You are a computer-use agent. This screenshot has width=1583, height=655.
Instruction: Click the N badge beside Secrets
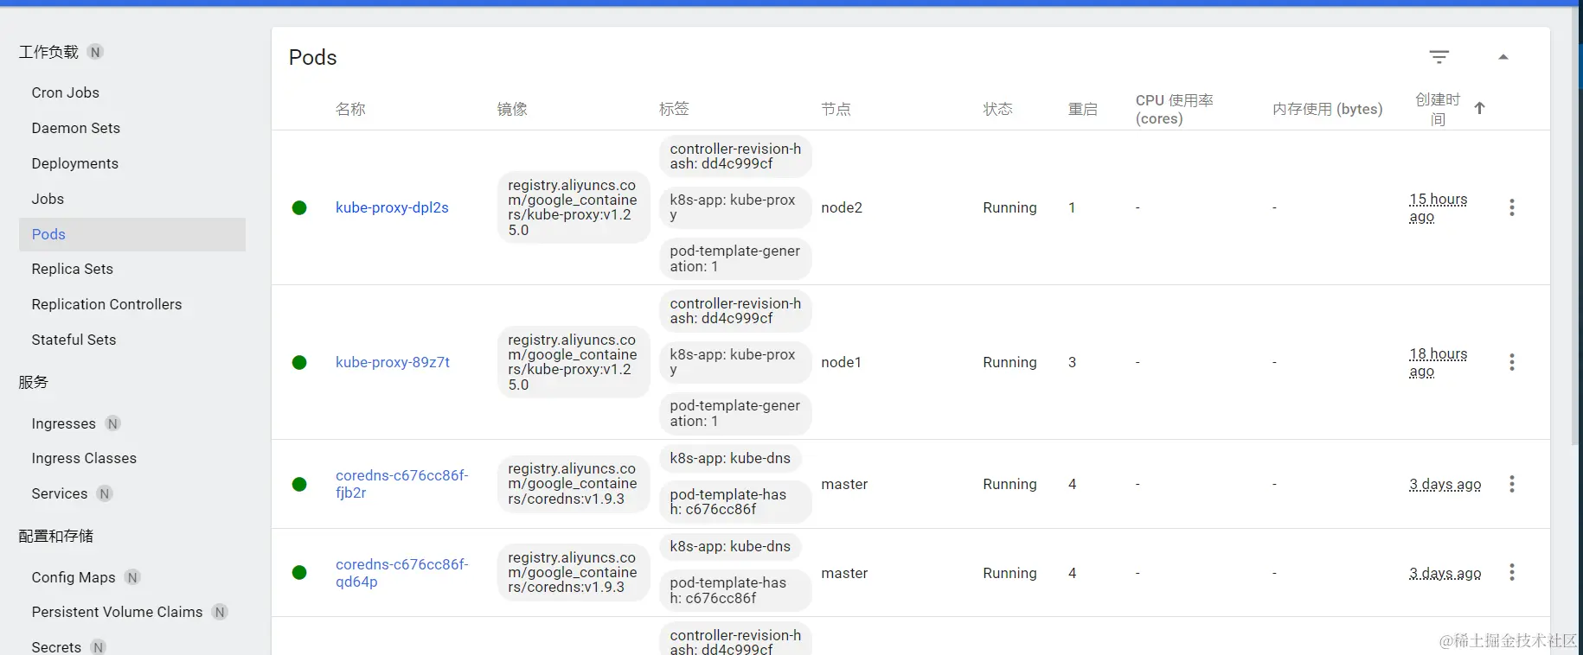point(99,647)
